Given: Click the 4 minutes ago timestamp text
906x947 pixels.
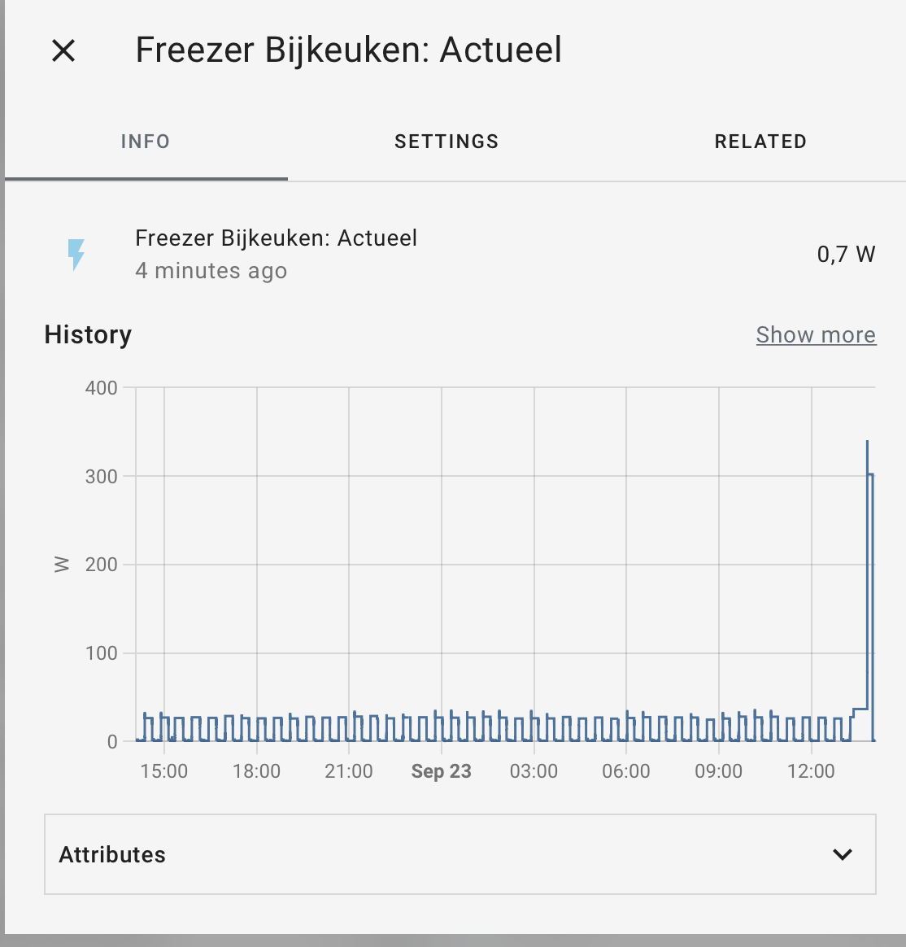Looking at the screenshot, I should click(x=211, y=271).
